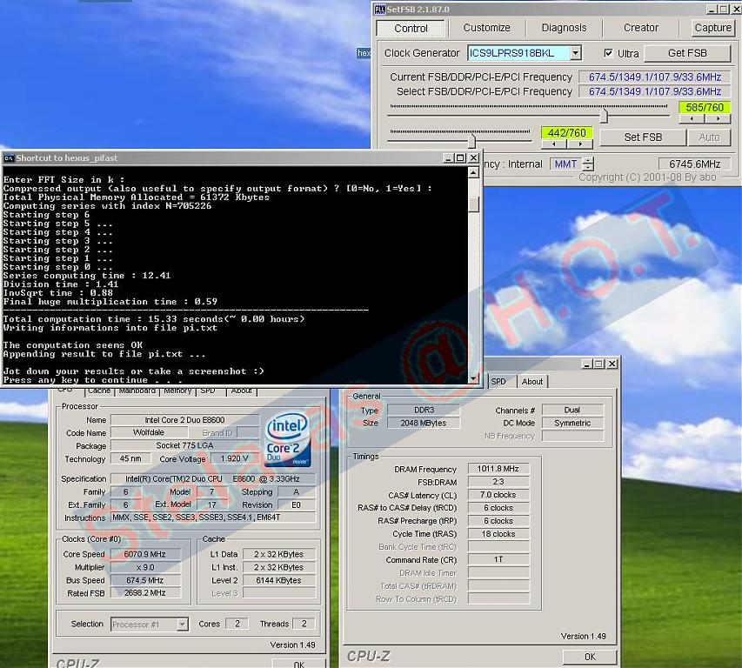Click the FSB:DRAM value 2:3
The image size is (742, 668).
[x=498, y=482]
